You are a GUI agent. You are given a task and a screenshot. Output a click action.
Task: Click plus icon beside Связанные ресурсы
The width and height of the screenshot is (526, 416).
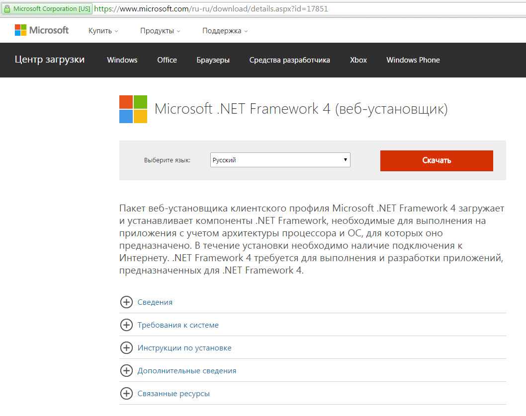(x=127, y=394)
